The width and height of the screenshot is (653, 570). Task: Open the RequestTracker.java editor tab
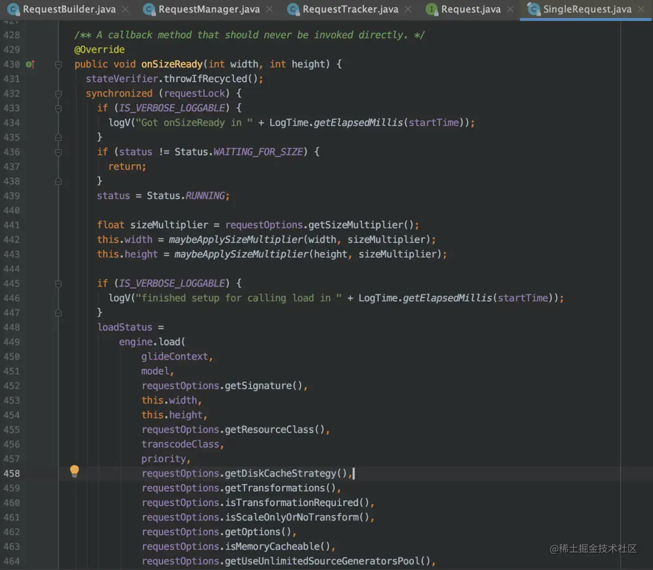[x=350, y=9]
